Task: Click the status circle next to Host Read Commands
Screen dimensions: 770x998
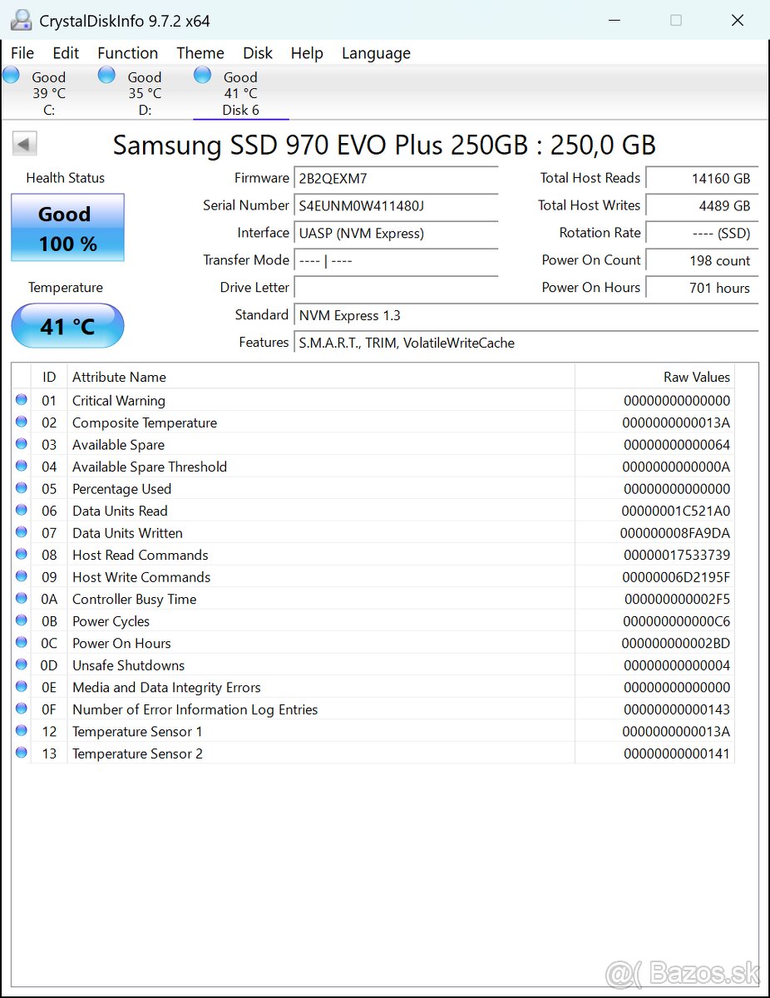Action: (21, 554)
